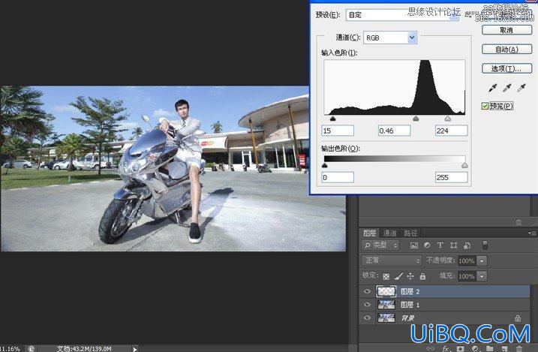Hide 背景 layer with its eye icon
The image size is (538, 352).
pyautogui.click(x=367, y=317)
